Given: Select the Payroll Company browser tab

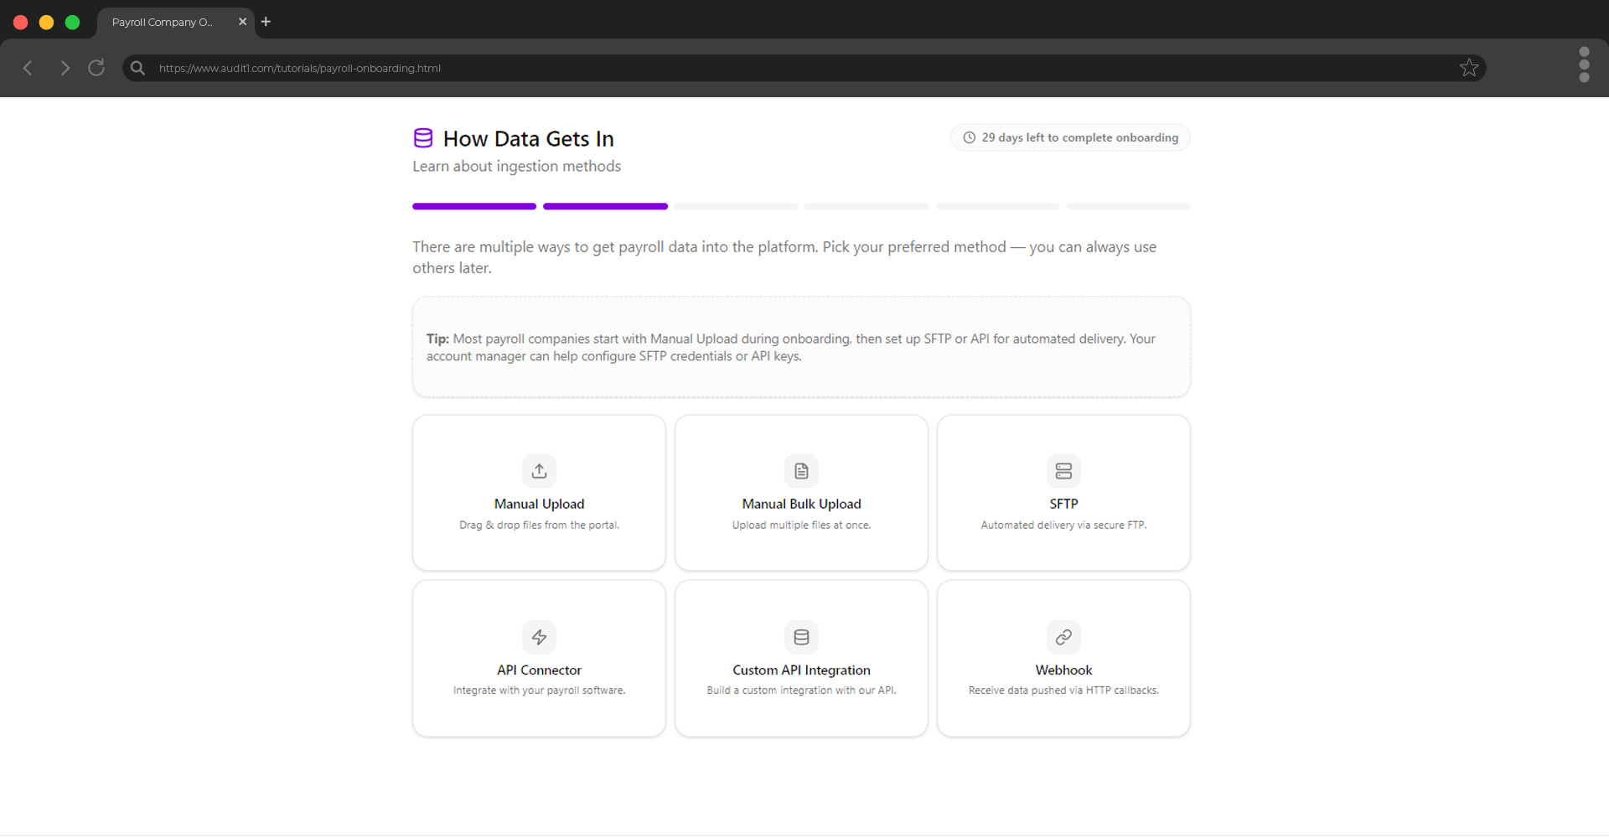Looking at the screenshot, I should click(163, 22).
